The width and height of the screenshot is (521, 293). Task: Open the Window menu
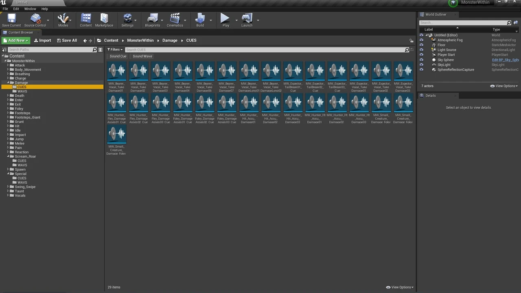tap(30, 9)
